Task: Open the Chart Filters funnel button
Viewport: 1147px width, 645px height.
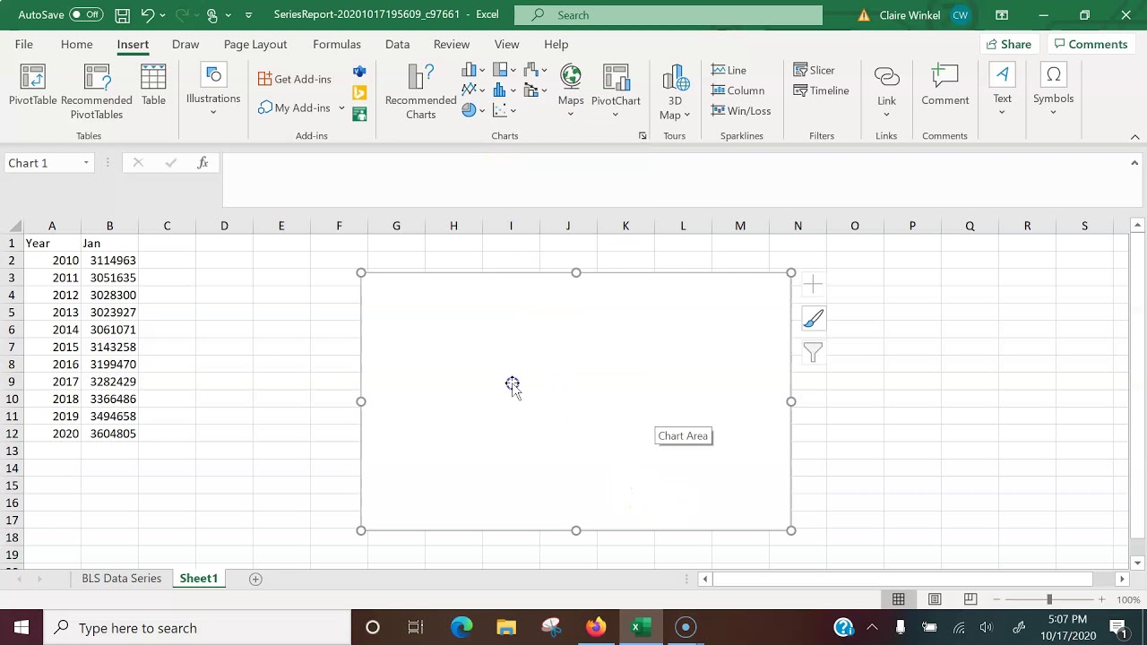Action: 813,353
